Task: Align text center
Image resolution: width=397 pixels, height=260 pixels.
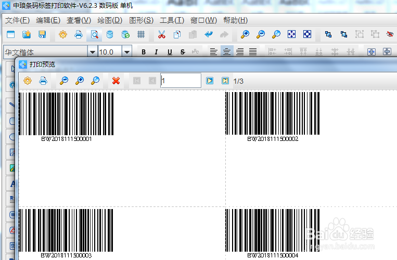Action: pos(227,52)
